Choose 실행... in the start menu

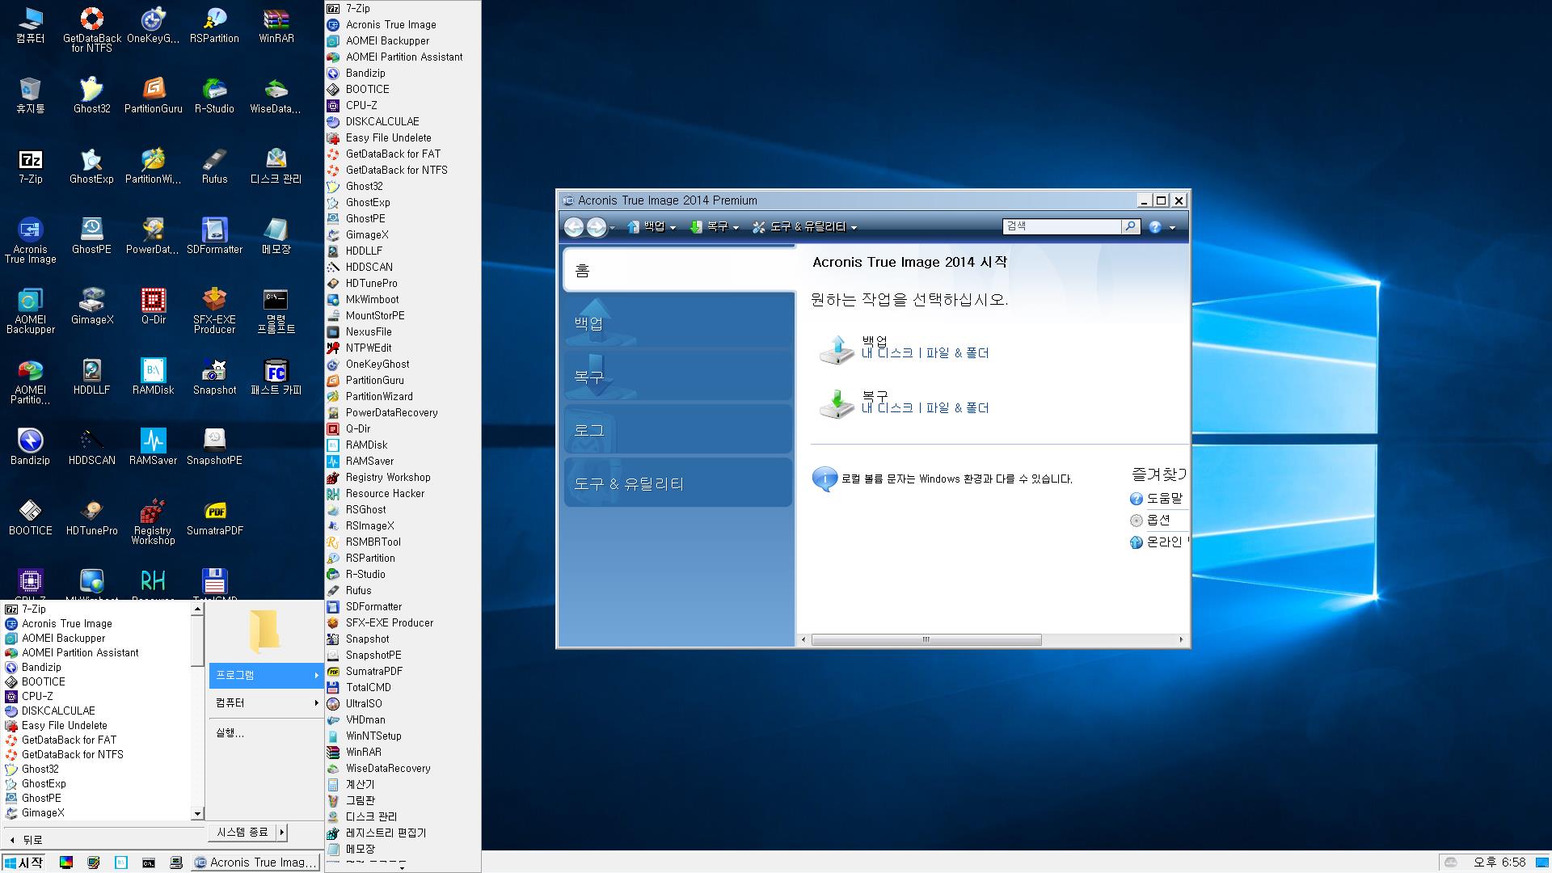pos(266,732)
